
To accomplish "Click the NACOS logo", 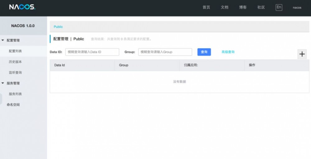I will (x=22, y=7).
